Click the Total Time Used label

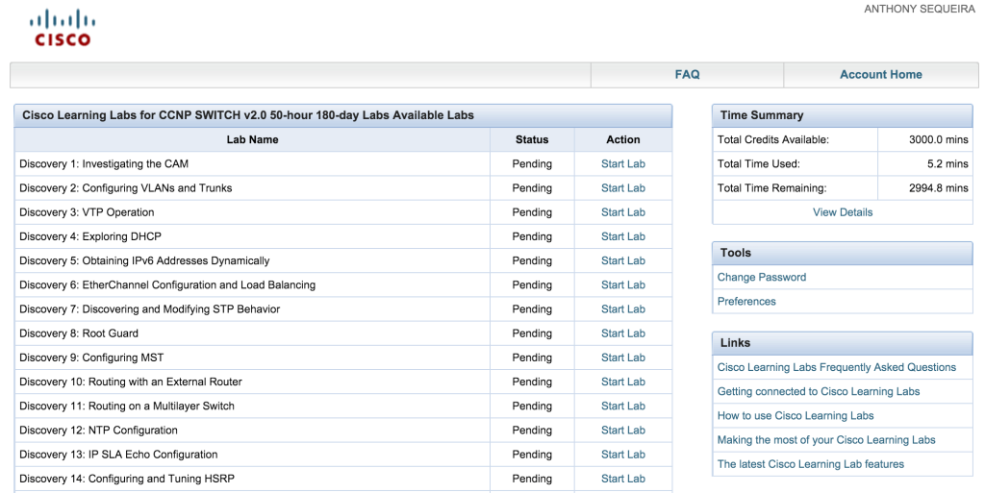pos(759,164)
